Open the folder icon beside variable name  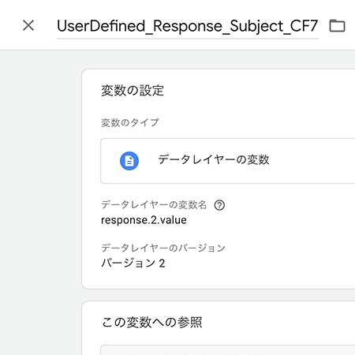coord(337,26)
